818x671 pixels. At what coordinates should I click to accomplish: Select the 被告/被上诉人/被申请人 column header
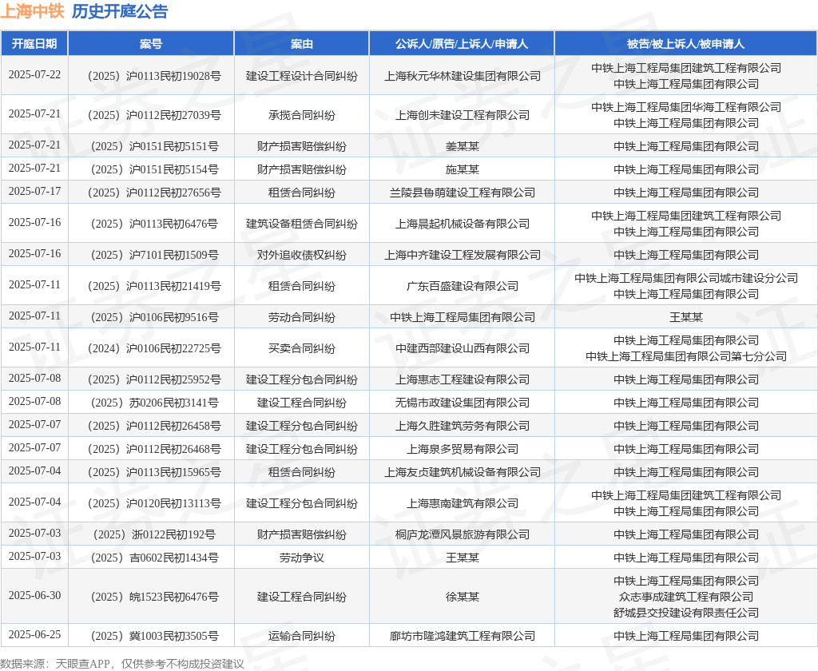[x=685, y=43]
